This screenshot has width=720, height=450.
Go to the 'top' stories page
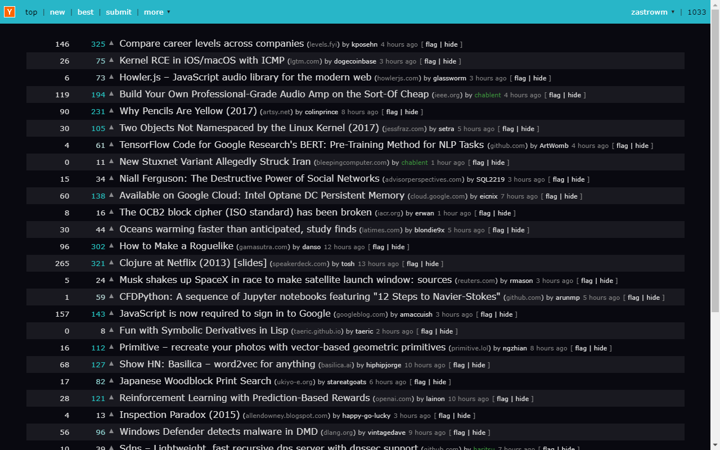point(31,12)
